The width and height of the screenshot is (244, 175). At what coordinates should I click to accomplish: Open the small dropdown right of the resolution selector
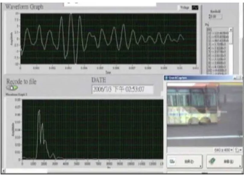point(239,150)
